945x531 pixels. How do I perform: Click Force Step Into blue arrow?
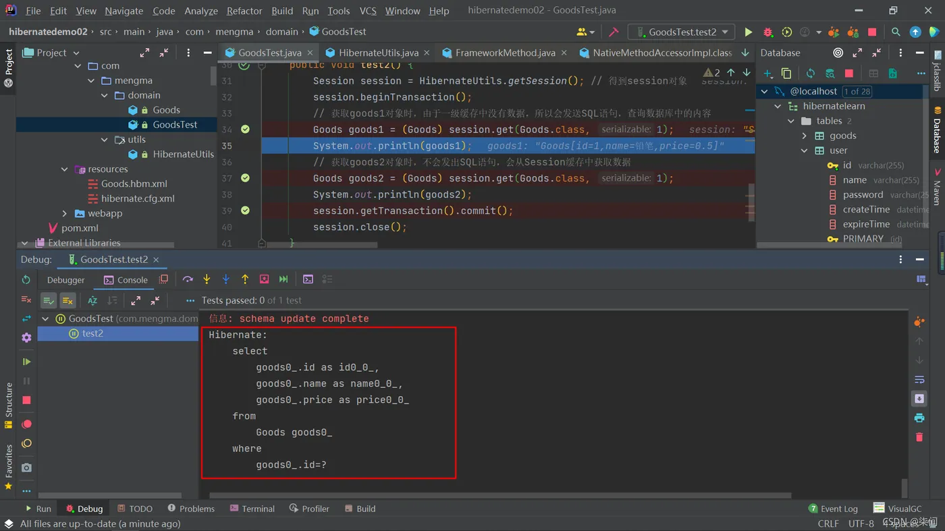coord(226,279)
